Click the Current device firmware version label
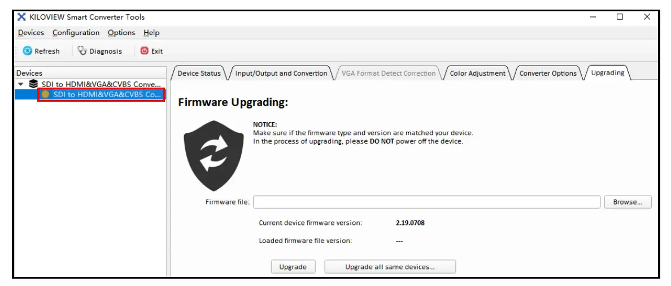 coord(311,223)
